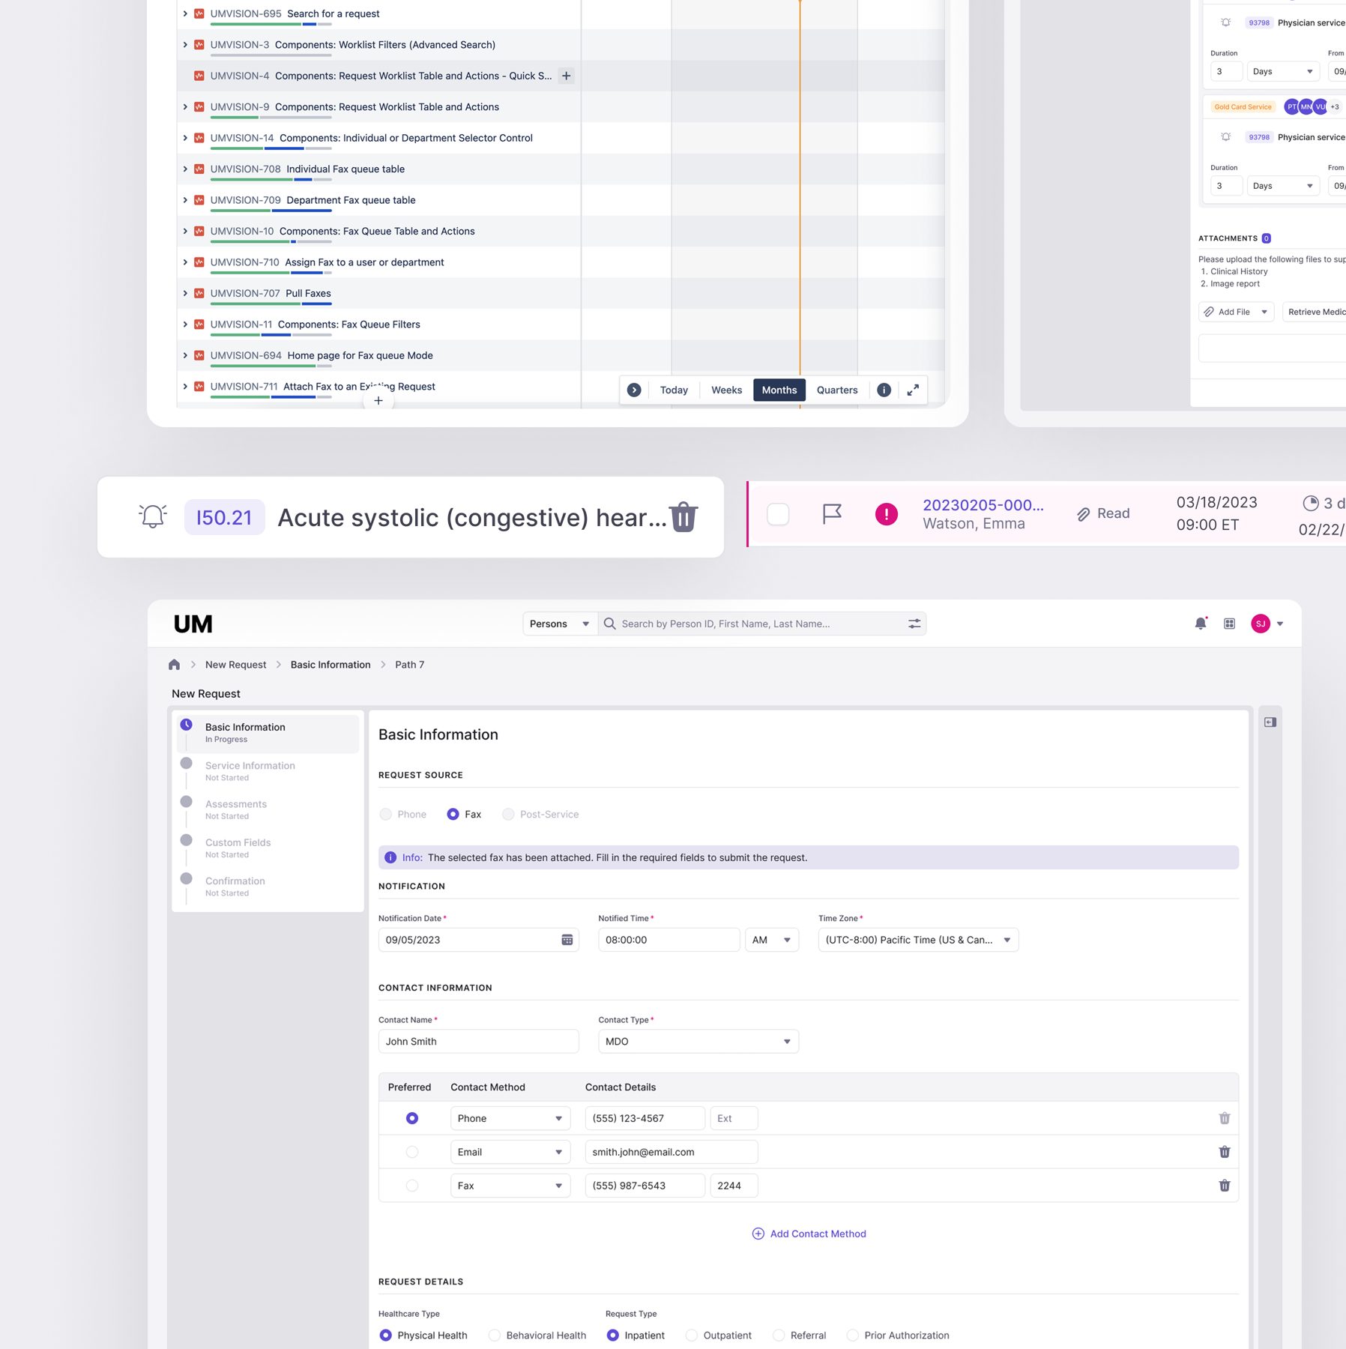Delete the Email contact method row

coord(1225,1152)
